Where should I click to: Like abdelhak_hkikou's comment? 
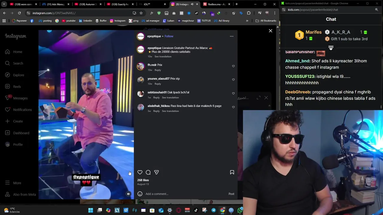click(233, 107)
